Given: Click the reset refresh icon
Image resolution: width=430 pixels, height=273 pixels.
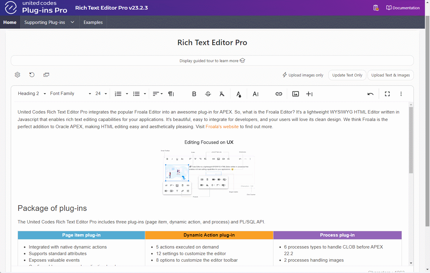Looking at the screenshot, I should [32, 75].
